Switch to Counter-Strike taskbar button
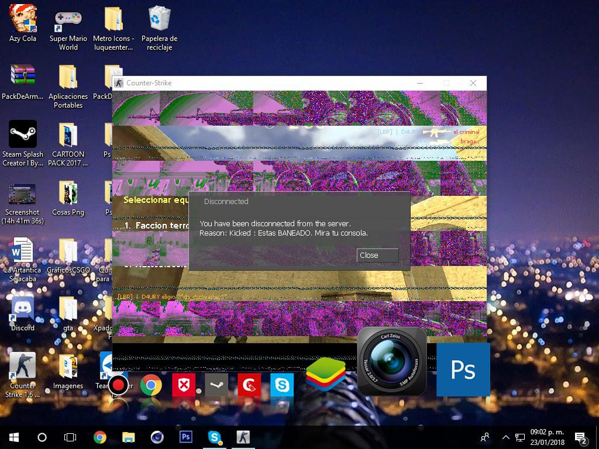Image resolution: width=599 pixels, height=449 pixels. (243, 437)
